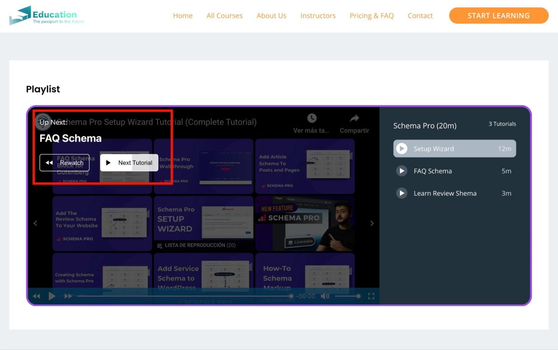Fast-forward the video using skip-forward icon
This screenshot has width=558, height=350.
[x=68, y=296]
